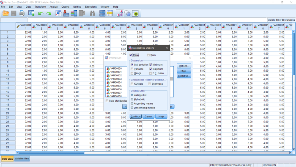The height and width of the screenshot is (167, 296).
Task: Click the Variables info toolbar icon
Action: tap(74, 13)
